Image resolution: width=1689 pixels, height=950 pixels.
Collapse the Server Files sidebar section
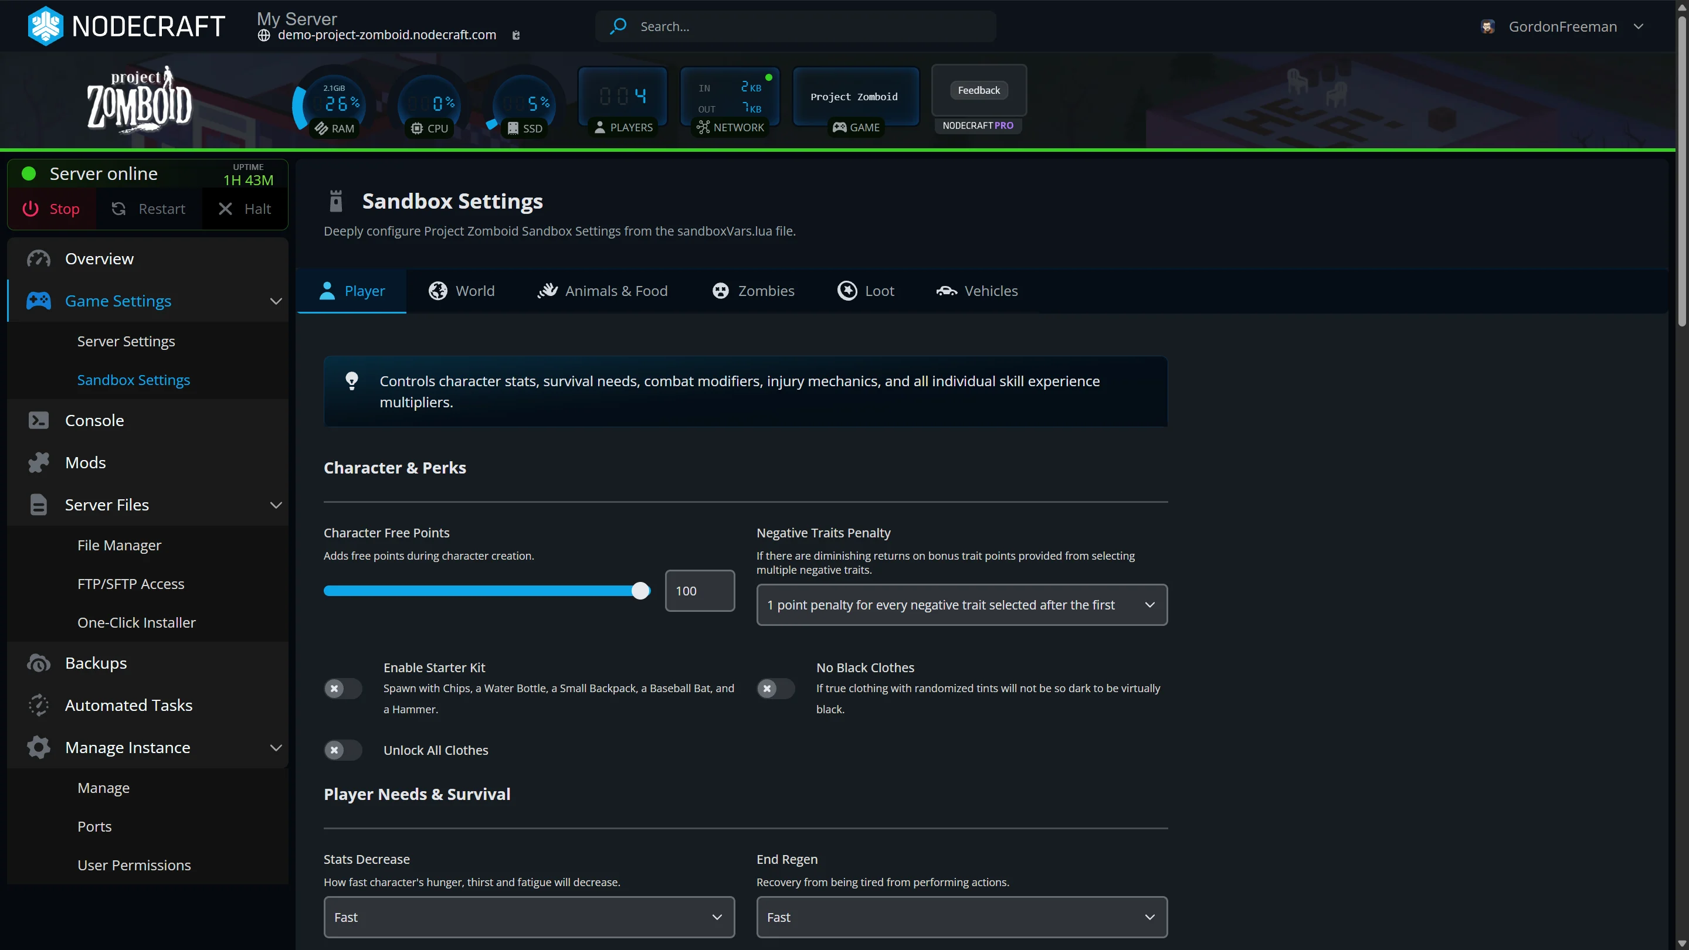276,505
